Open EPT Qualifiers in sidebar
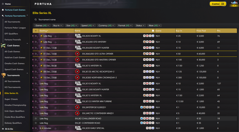239x132 pixels. click(x=11, y=34)
